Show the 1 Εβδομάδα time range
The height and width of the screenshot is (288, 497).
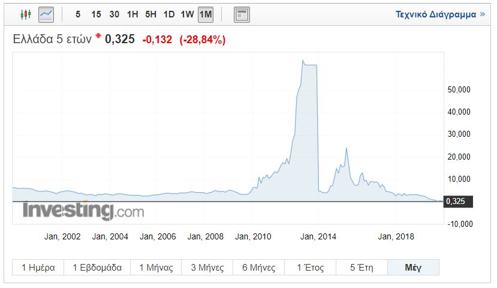(x=97, y=268)
